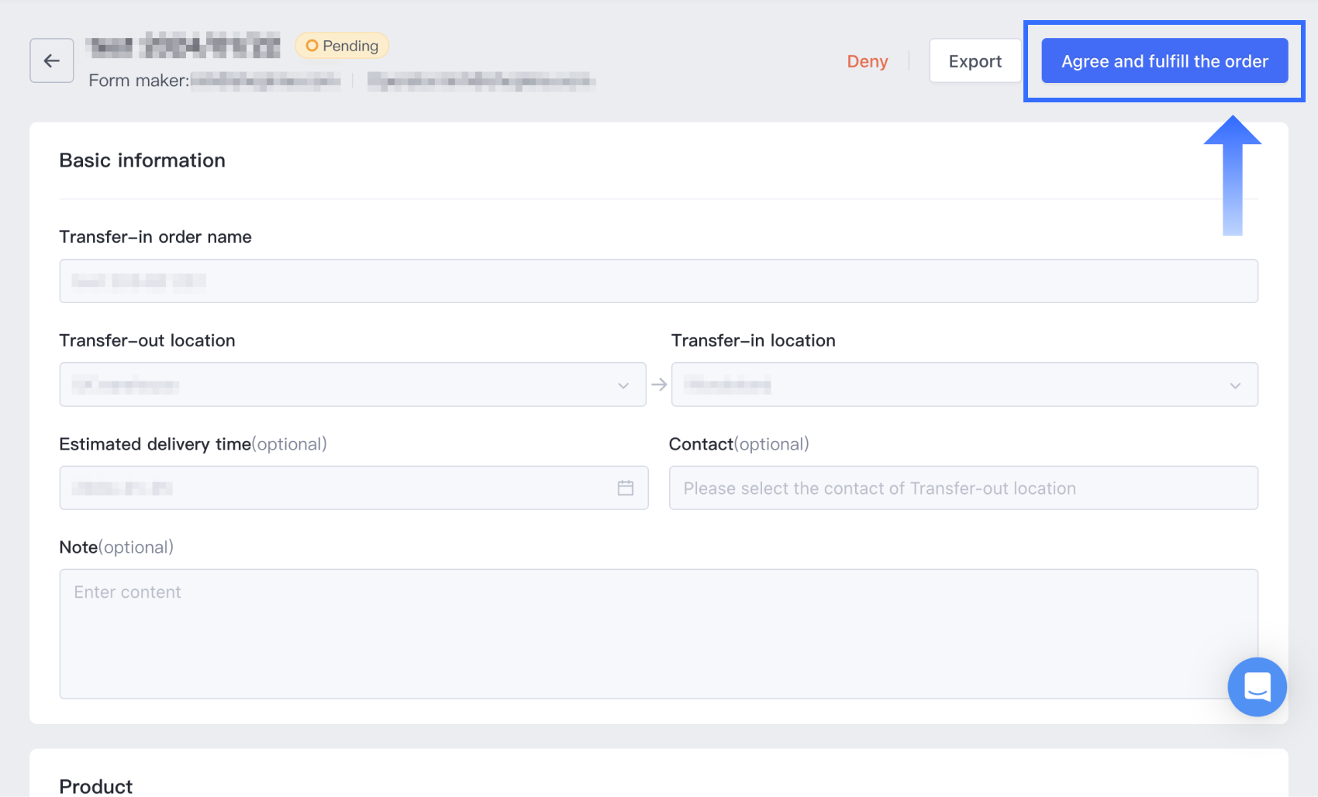1318x797 pixels.
Task: Expand the Transfer-in location chevron
Action: (x=1235, y=385)
